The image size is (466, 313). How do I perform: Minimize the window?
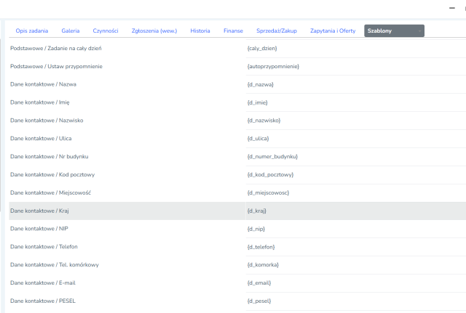(x=452, y=8)
